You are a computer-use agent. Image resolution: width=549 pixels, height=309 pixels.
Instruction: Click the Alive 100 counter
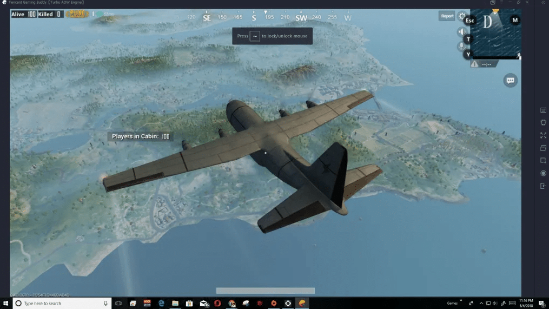[23, 14]
